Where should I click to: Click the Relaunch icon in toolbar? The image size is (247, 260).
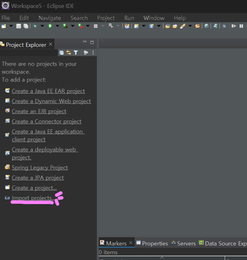click(x=111, y=26)
